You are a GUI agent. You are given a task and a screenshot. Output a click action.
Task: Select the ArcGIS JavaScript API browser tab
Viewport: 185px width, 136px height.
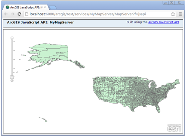26,7
